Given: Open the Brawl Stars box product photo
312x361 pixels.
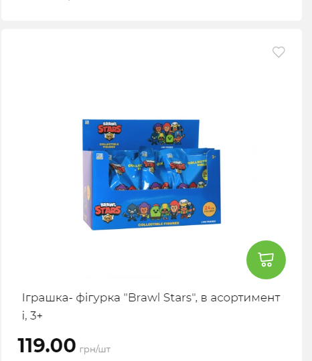Looking at the screenshot, I should [x=151, y=175].
